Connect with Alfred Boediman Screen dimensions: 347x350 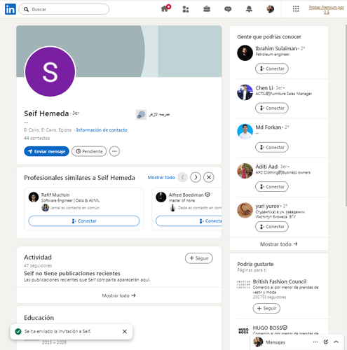pyautogui.click(x=189, y=221)
